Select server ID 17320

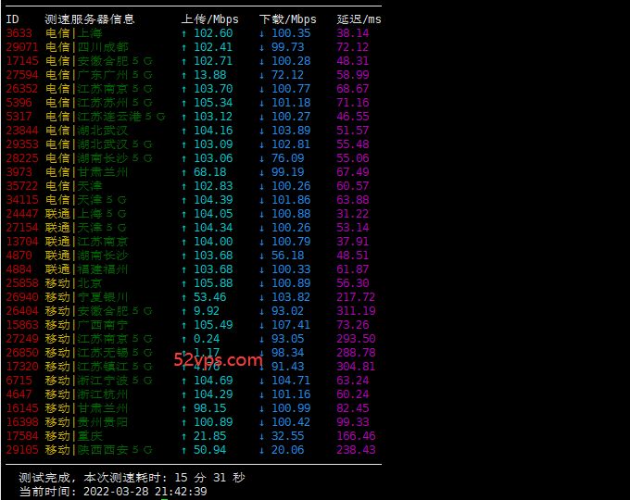pyautogui.click(x=22, y=367)
